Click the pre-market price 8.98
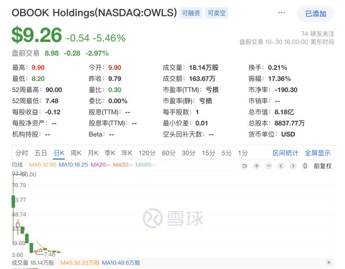Image resolution: width=345 pixels, height=269 pixels. pyautogui.click(x=52, y=53)
